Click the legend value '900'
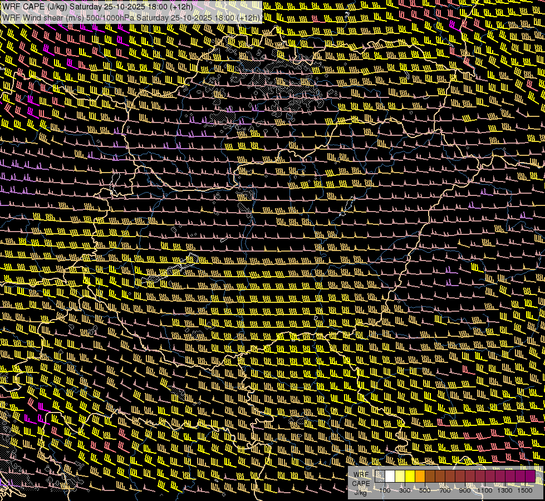Screen dimensions: 545x501 pos(465,490)
